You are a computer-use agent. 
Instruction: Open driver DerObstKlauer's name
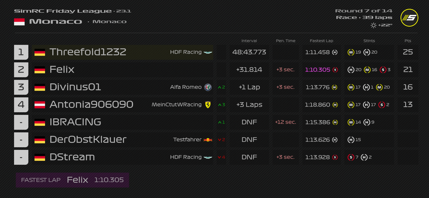pos(88,140)
